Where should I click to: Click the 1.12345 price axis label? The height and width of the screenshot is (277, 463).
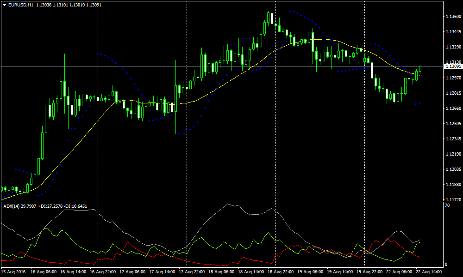pos(453,139)
